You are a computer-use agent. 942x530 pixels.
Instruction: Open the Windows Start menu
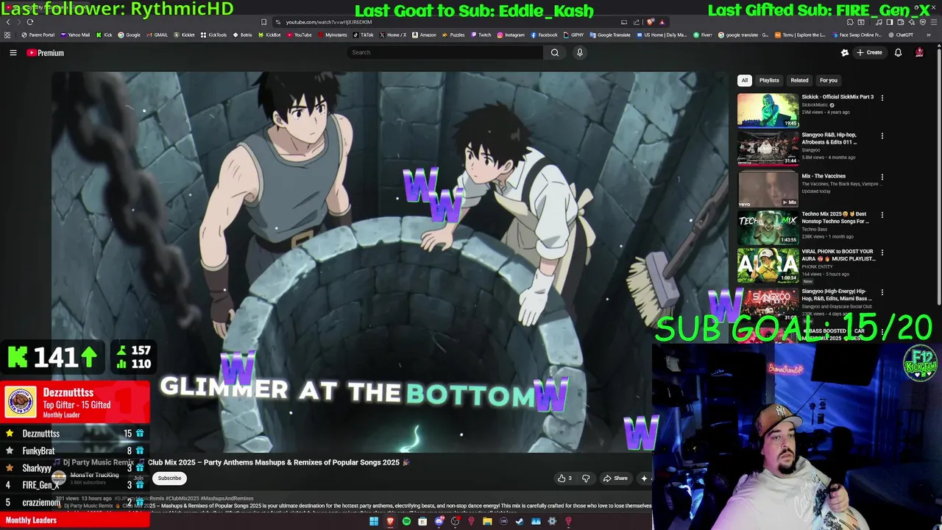(374, 521)
